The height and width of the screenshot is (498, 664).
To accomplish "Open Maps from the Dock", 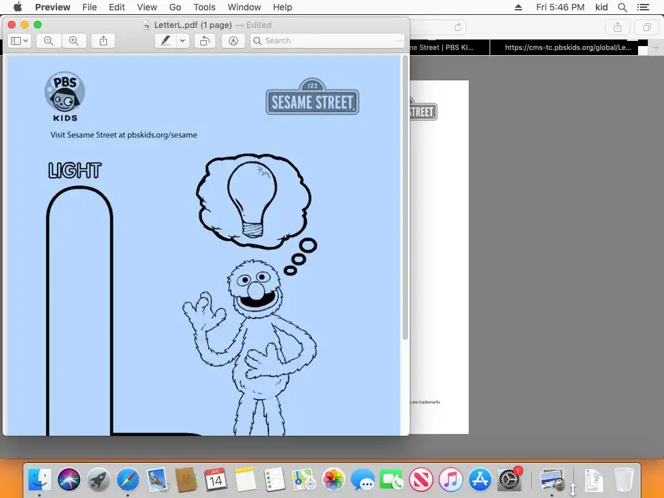I will pyautogui.click(x=304, y=479).
